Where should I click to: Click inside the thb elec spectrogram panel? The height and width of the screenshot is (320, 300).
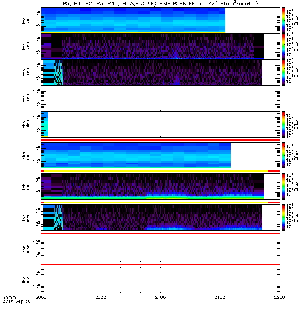coord(152,46)
